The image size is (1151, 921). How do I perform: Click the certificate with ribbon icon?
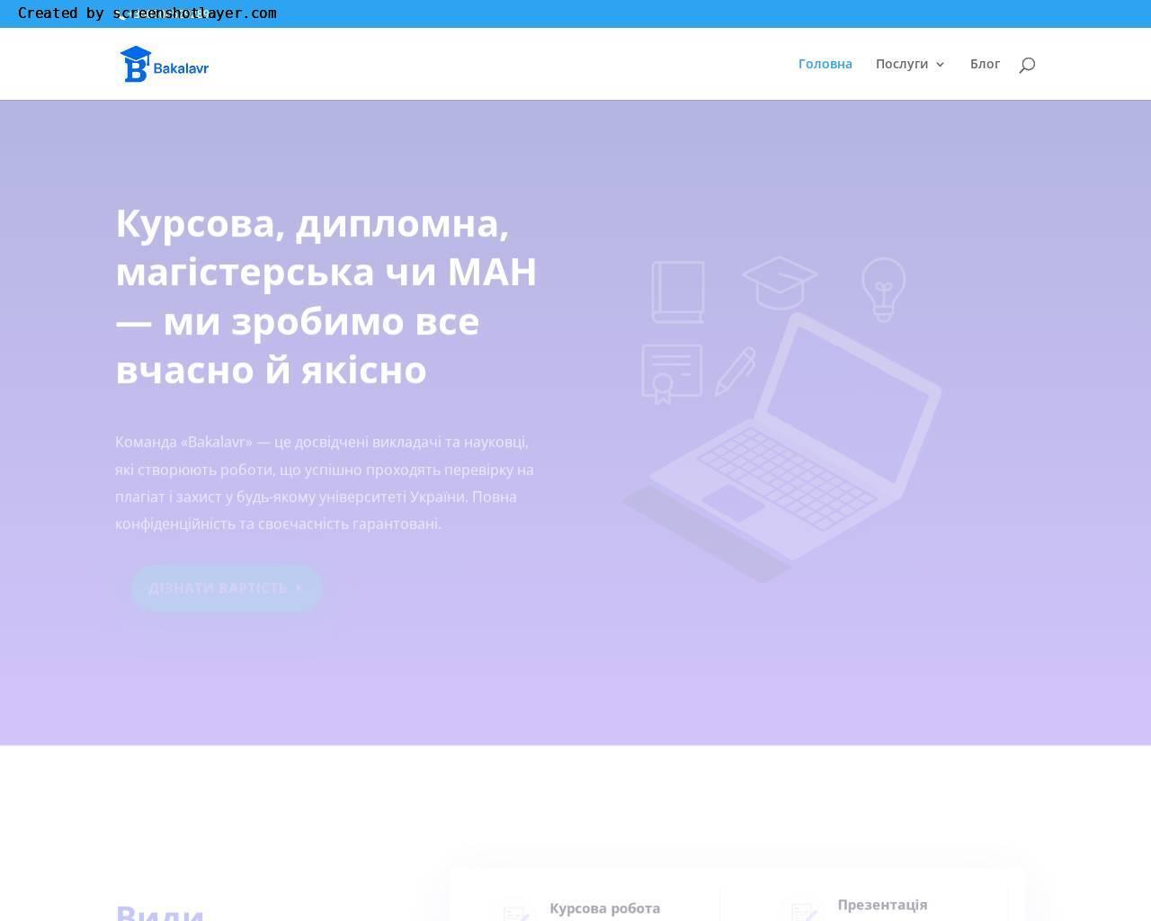point(671,371)
